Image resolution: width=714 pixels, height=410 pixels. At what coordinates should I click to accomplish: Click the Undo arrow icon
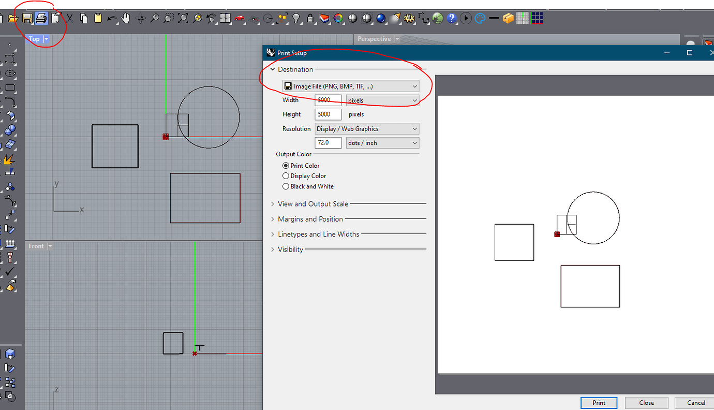pyautogui.click(x=111, y=18)
